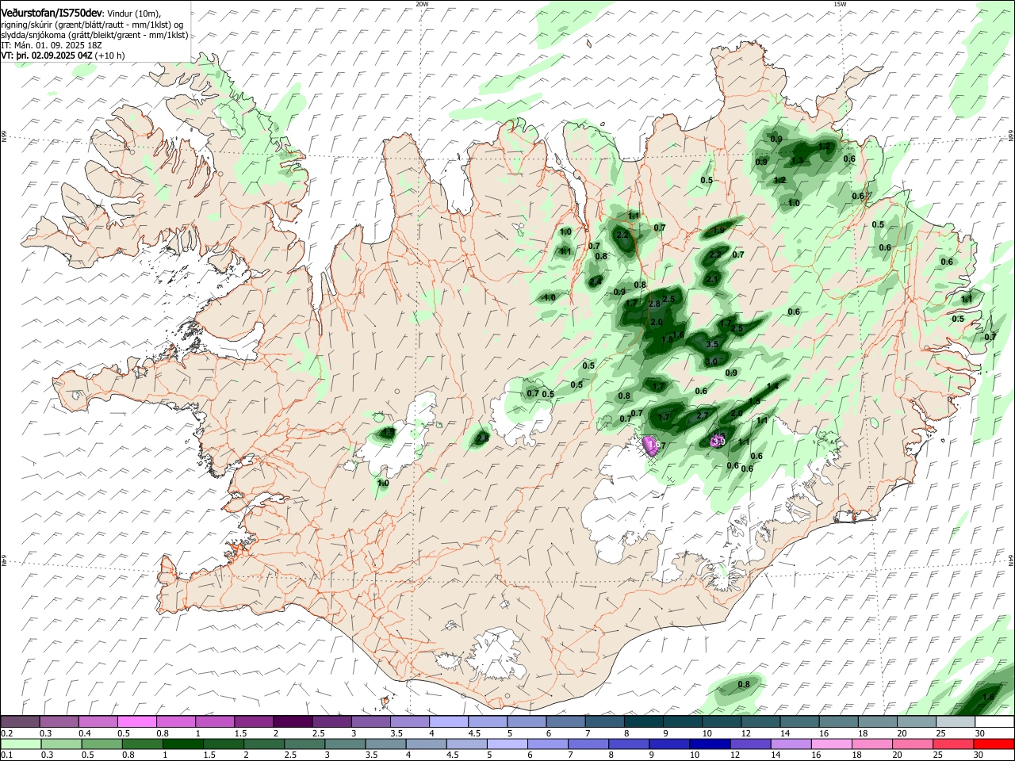Click the 3.5 precipitation value on map
Screen dimensions: 1015x761
coord(712,344)
